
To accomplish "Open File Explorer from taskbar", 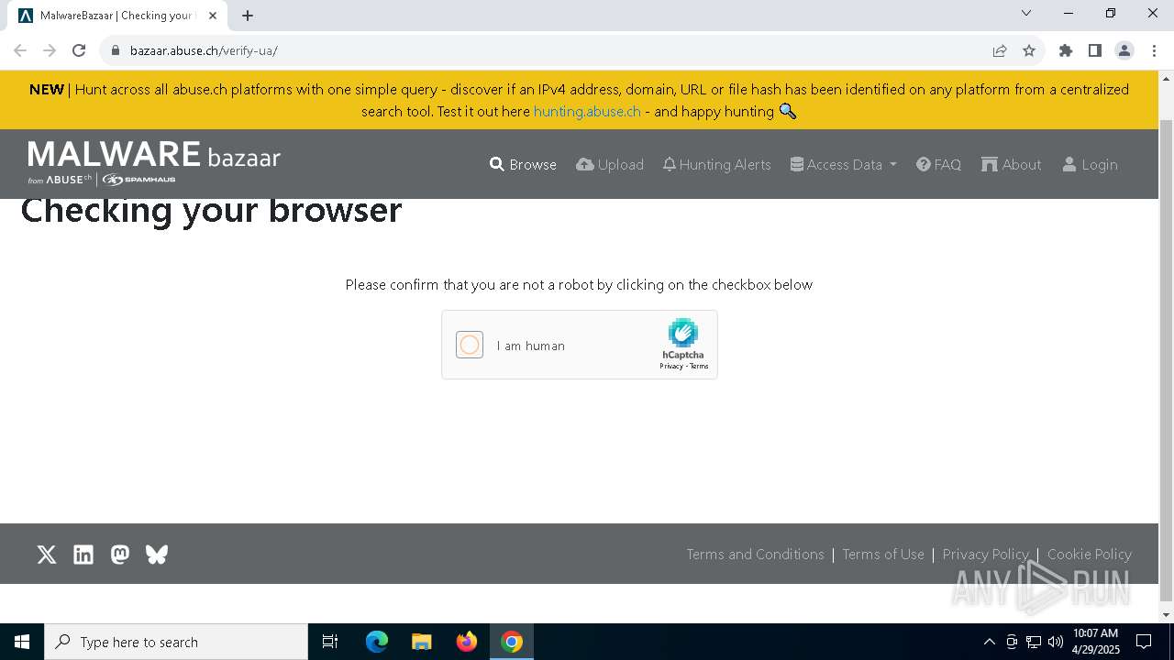I will click(x=422, y=642).
